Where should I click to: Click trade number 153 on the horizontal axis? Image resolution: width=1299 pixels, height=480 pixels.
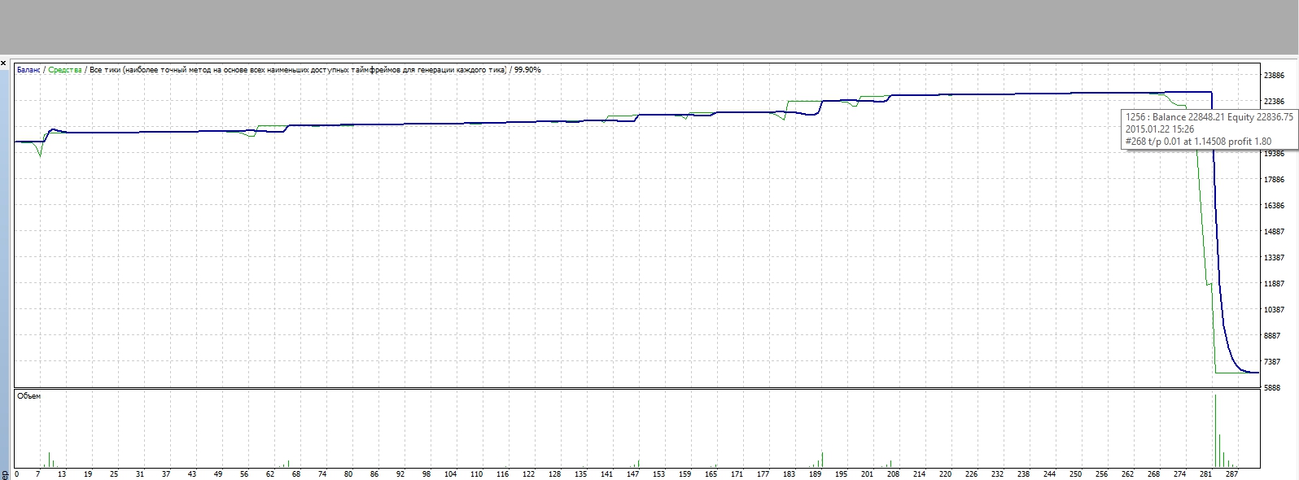(658, 474)
